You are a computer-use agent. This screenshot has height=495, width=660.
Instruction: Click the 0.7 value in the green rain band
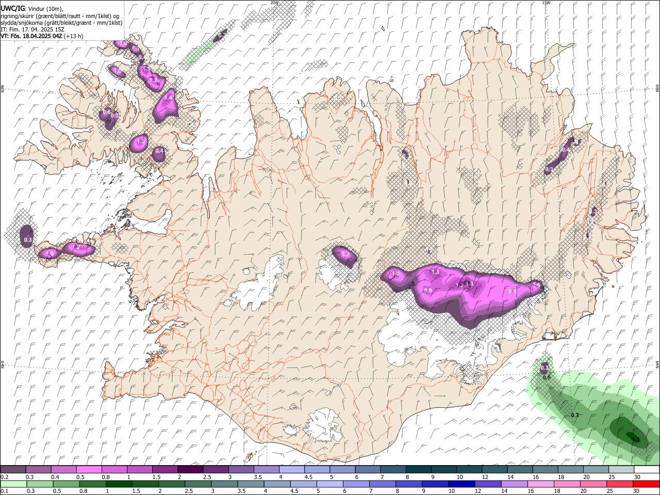pyautogui.click(x=575, y=416)
